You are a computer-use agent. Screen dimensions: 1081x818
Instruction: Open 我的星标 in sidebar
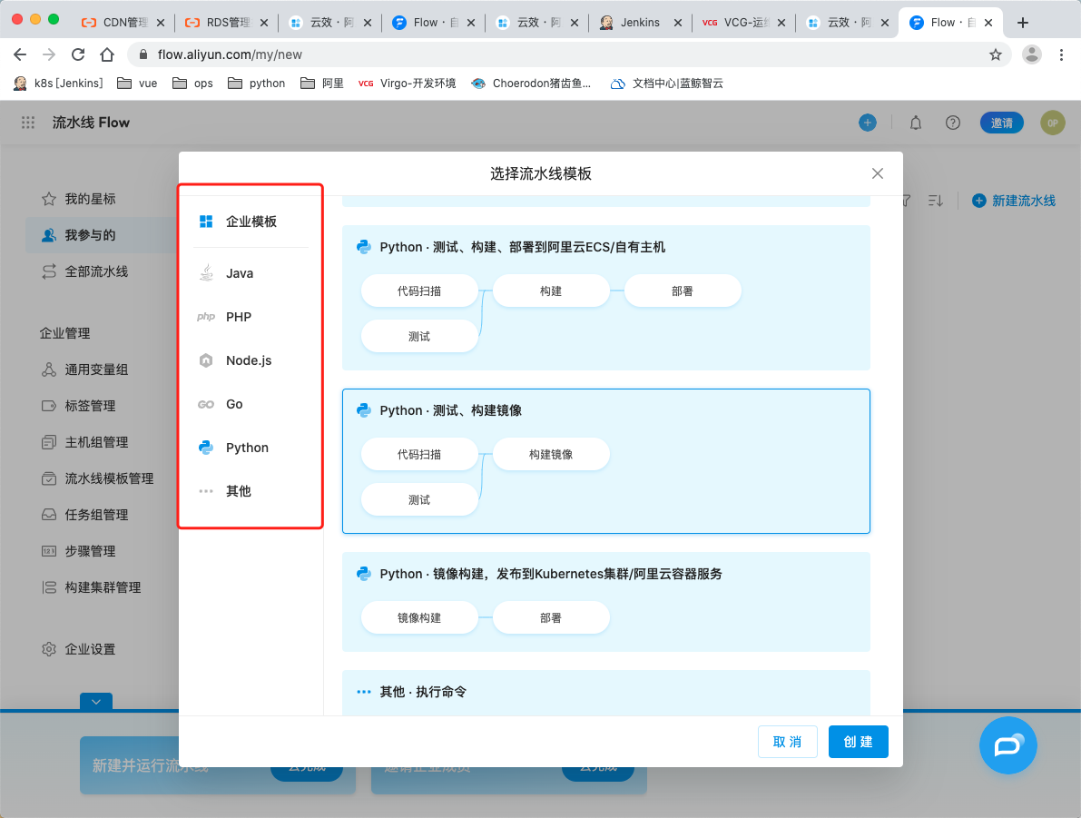pos(79,199)
